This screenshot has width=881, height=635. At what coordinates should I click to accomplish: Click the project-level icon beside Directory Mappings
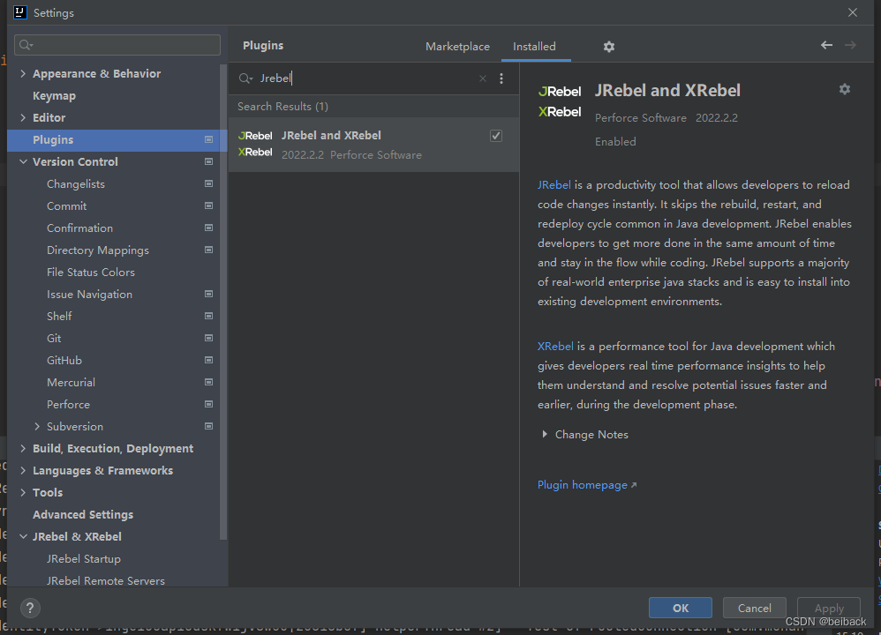click(x=208, y=250)
